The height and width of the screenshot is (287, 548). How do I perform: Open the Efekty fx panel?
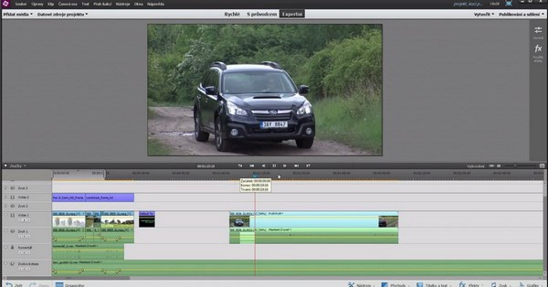click(469, 285)
